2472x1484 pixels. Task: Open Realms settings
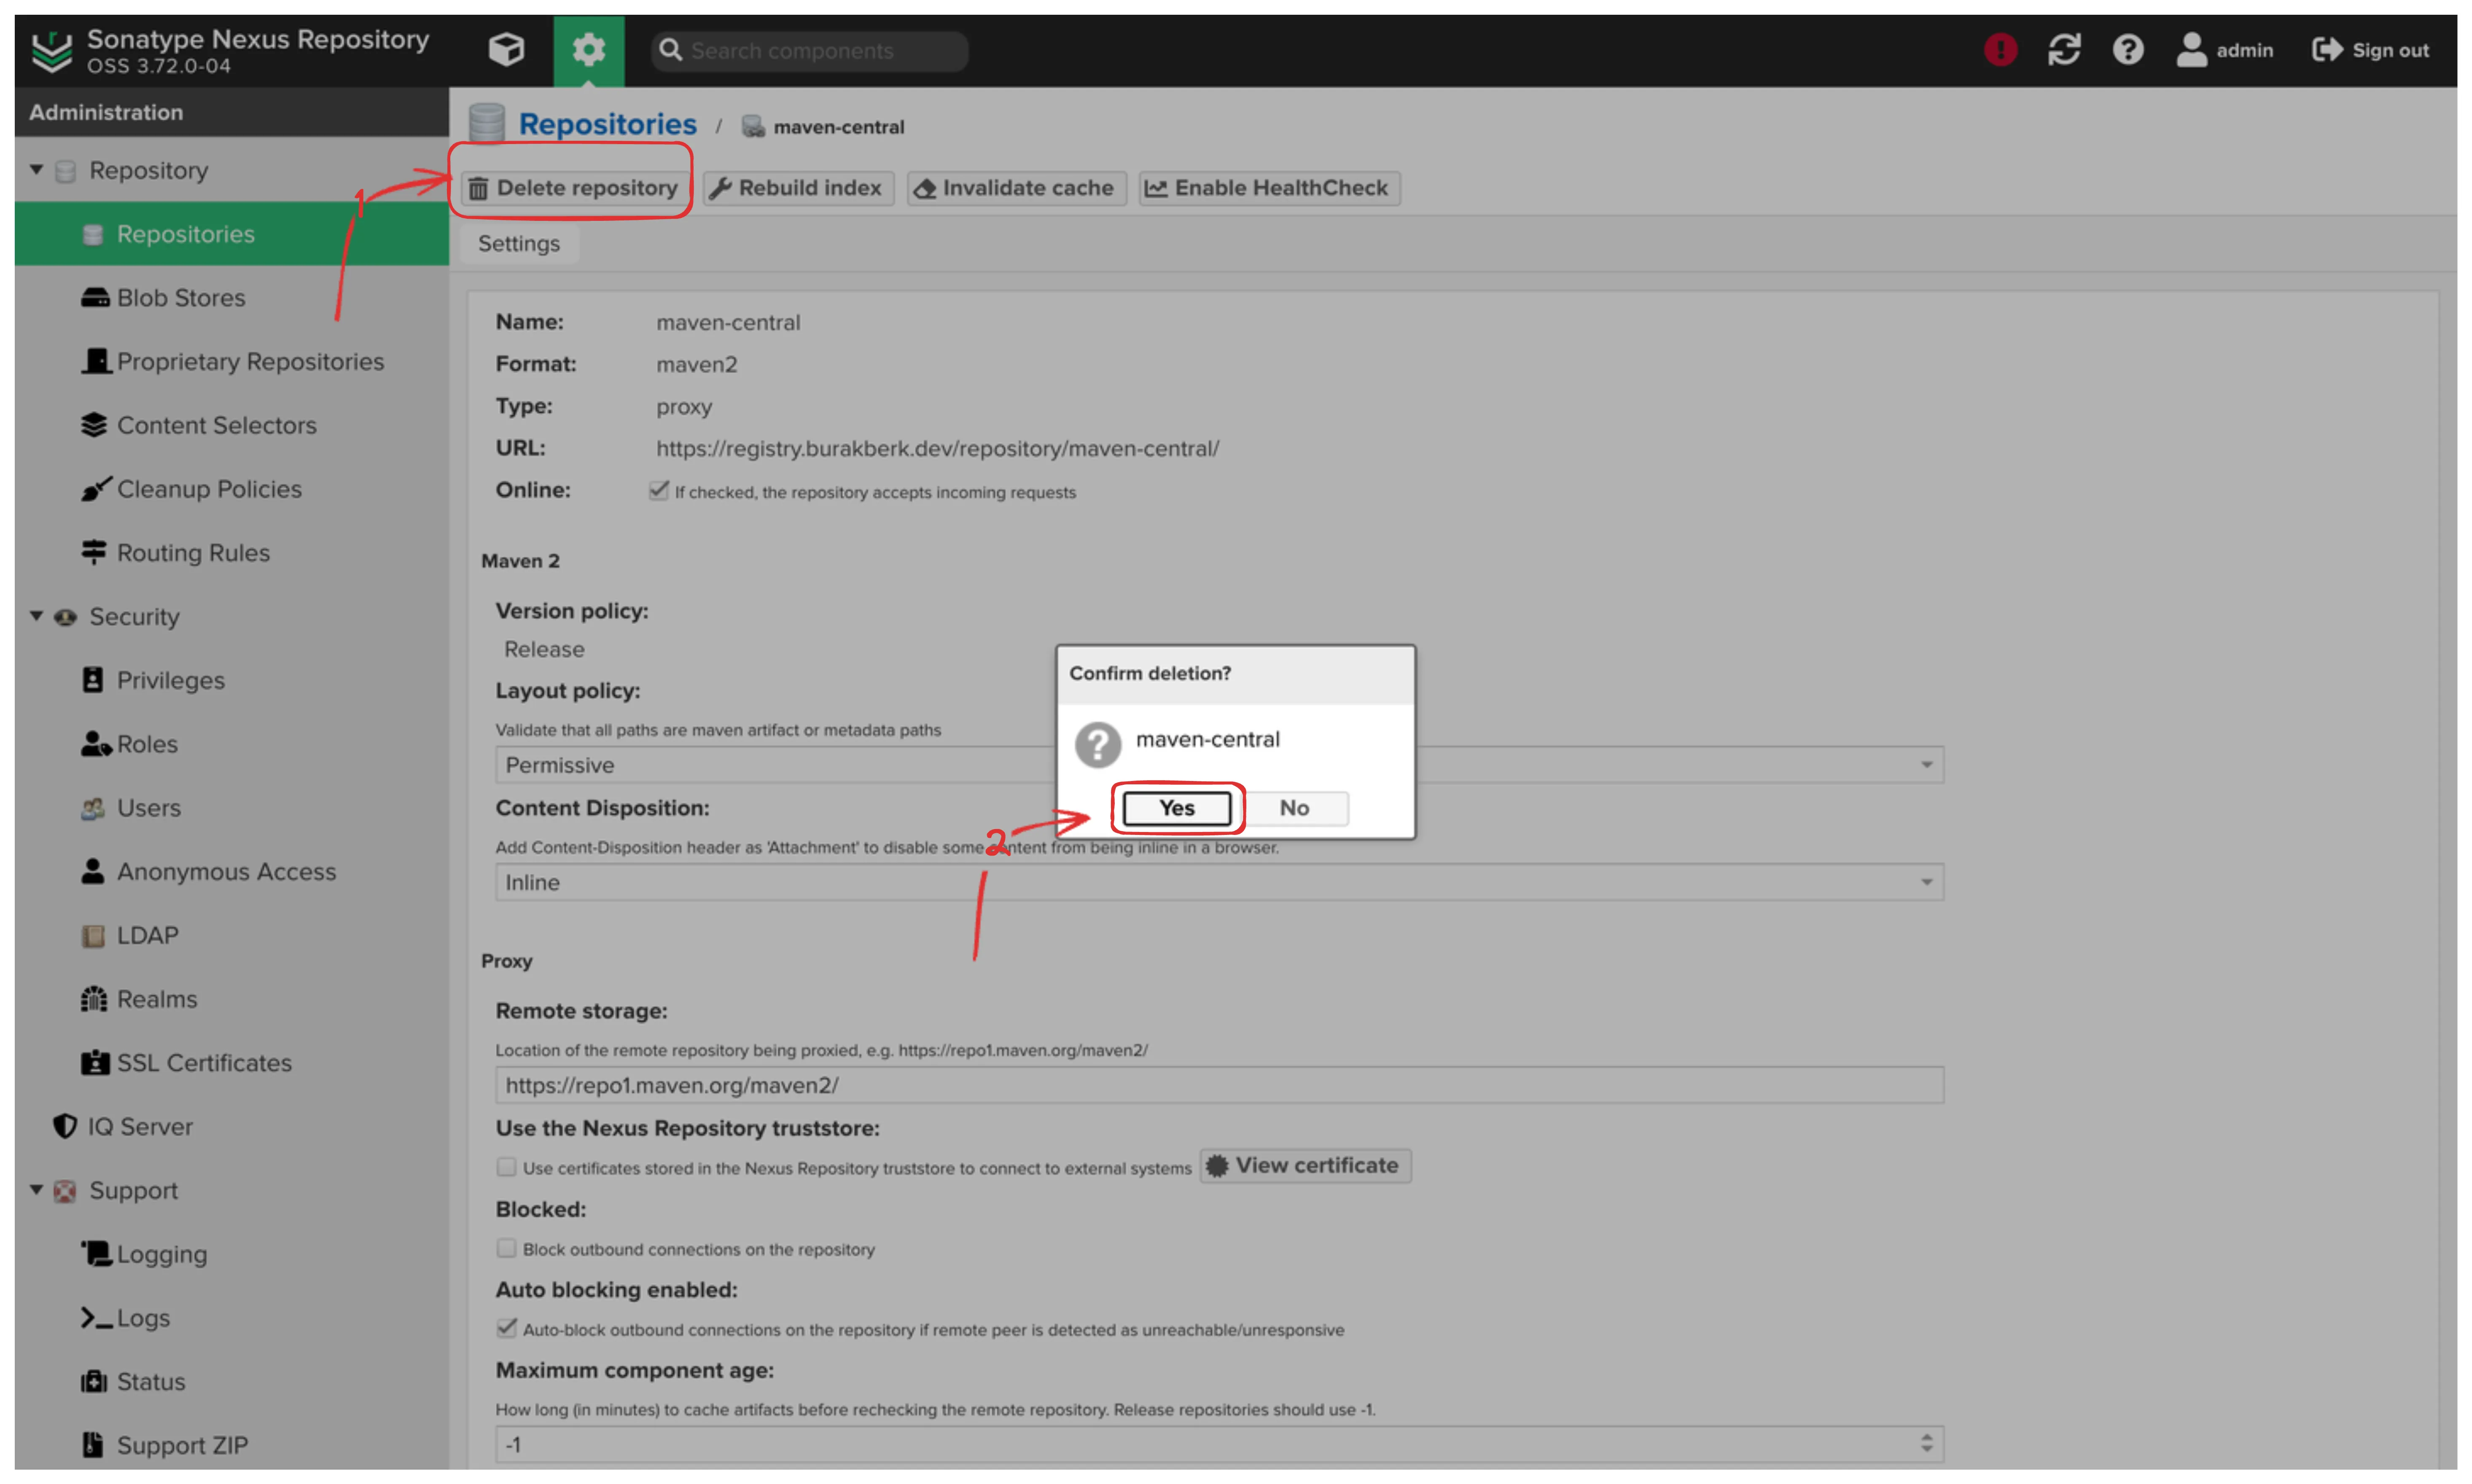(231, 999)
